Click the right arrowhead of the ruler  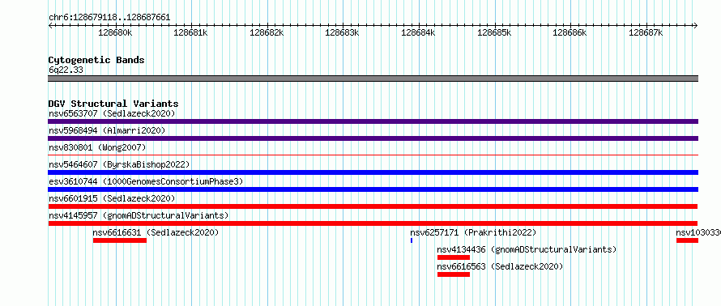(696, 25)
